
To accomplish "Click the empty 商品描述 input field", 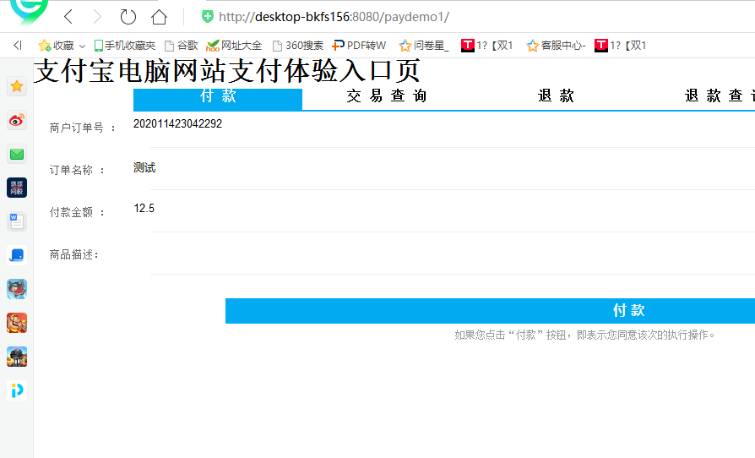I will 443,254.
